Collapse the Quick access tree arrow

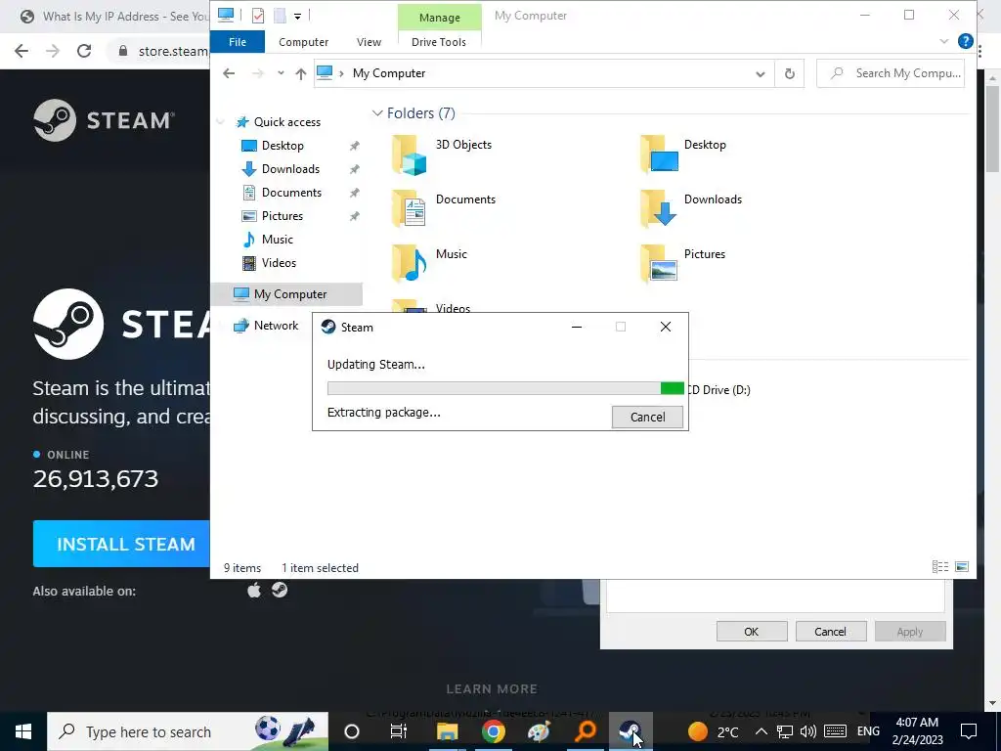[220, 122]
